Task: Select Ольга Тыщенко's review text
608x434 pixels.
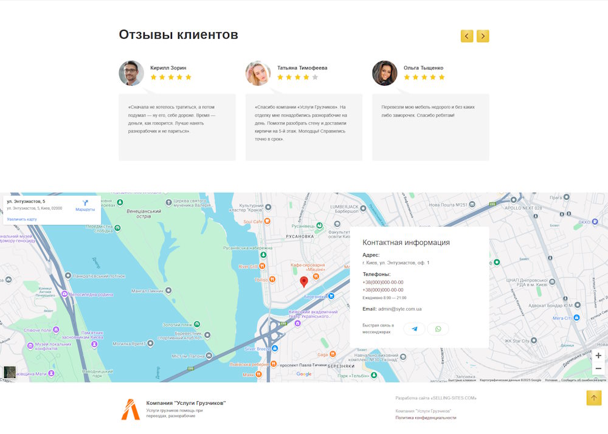Action: click(x=428, y=111)
